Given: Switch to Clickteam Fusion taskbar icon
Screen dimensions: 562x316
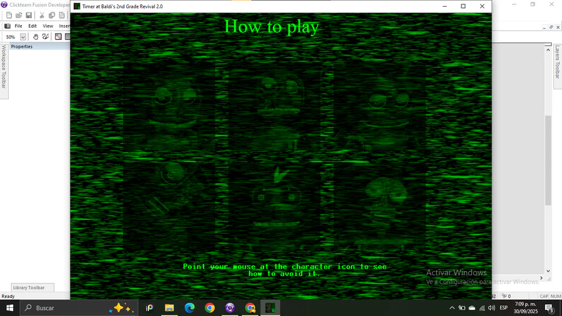Looking at the screenshot, I should click(230, 308).
